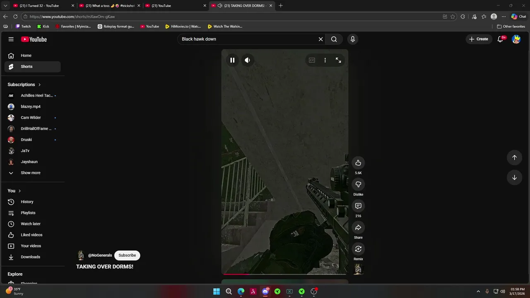
Task: Enter fullscreen for the Short
Action: [338, 60]
